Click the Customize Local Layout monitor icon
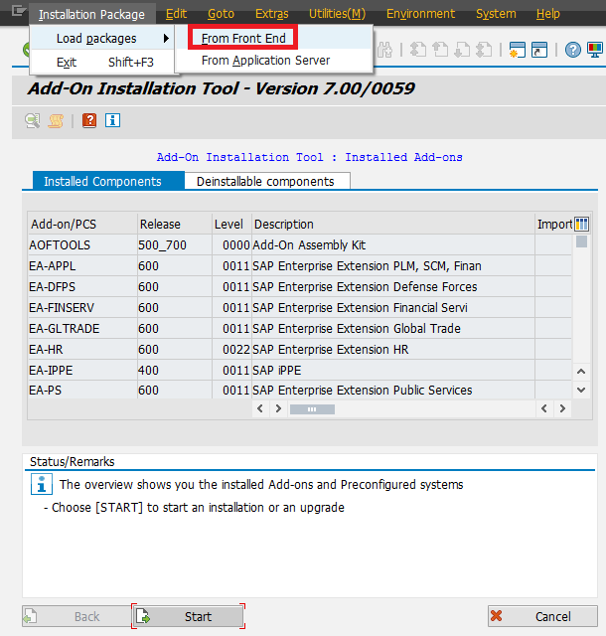Viewport: 606px width, 636px height. point(594,50)
